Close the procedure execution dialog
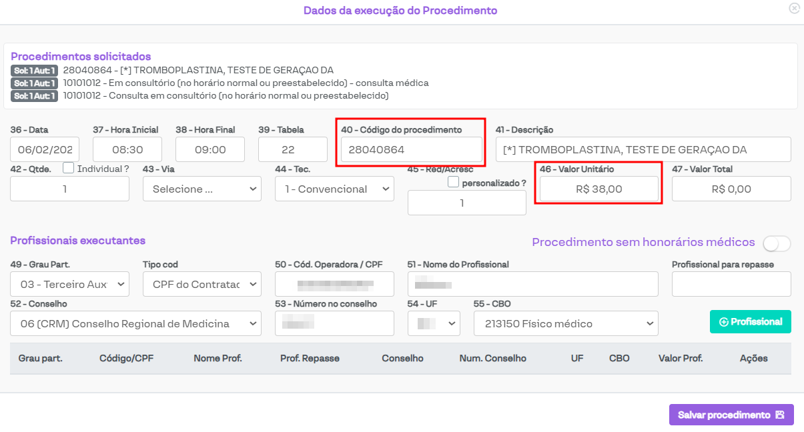This screenshot has width=804, height=432. (x=794, y=9)
